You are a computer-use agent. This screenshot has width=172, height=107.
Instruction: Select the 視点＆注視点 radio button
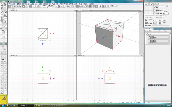click(155, 10)
